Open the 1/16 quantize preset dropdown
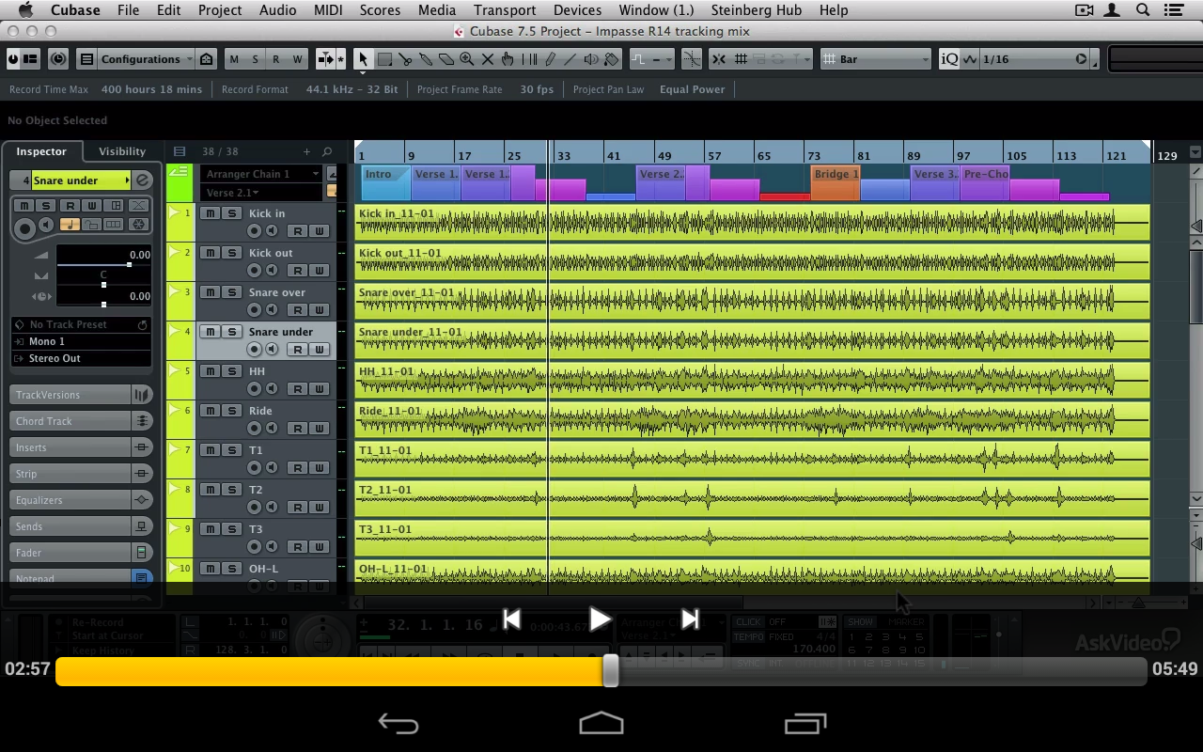 1034,59
